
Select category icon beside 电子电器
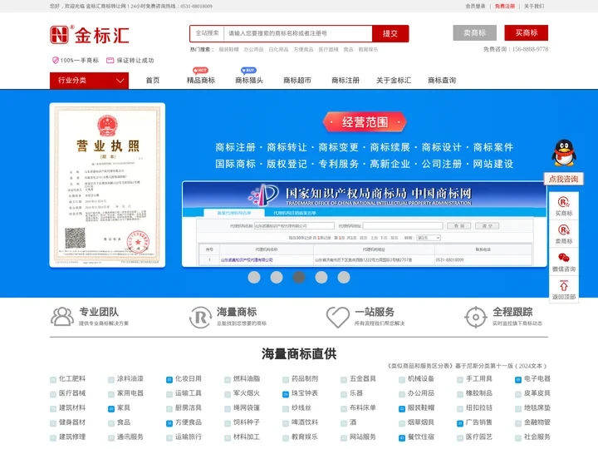click(518, 379)
